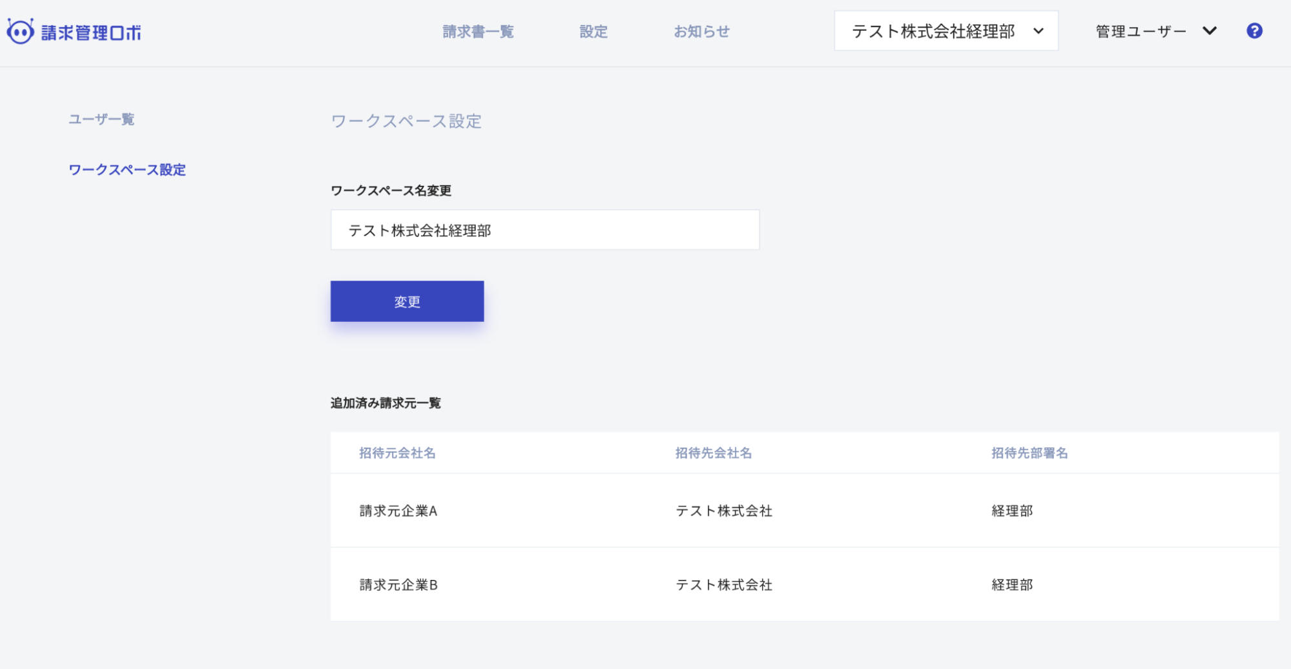Expand the workspace selector showing テスト株式会社経理部
The height and width of the screenshot is (669, 1291).
pyautogui.click(x=945, y=30)
